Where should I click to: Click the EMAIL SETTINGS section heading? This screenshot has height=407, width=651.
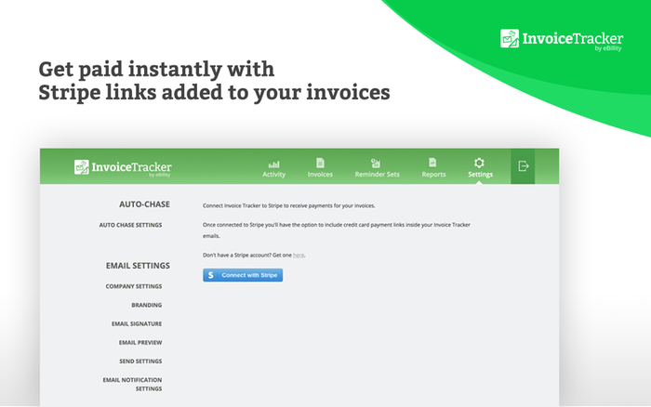click(138, 266)
